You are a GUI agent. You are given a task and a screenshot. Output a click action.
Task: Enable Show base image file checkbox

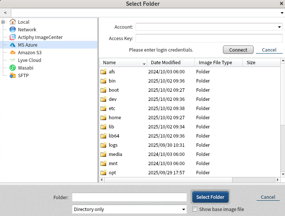point(195,209)
